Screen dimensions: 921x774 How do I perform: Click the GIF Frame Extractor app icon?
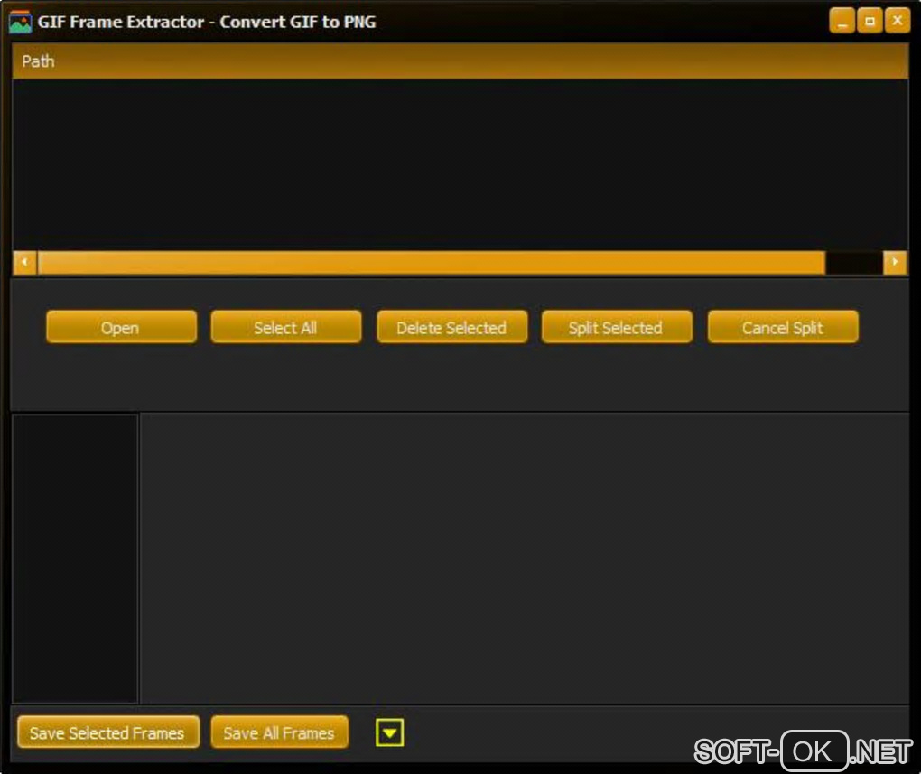click(20, 22)
